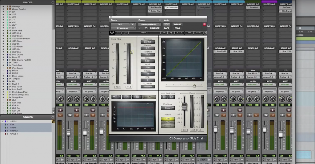Screen dimensions: 315x164
Task: Click the Wideband EQ Mode button
Action: (x=147, y=87)
